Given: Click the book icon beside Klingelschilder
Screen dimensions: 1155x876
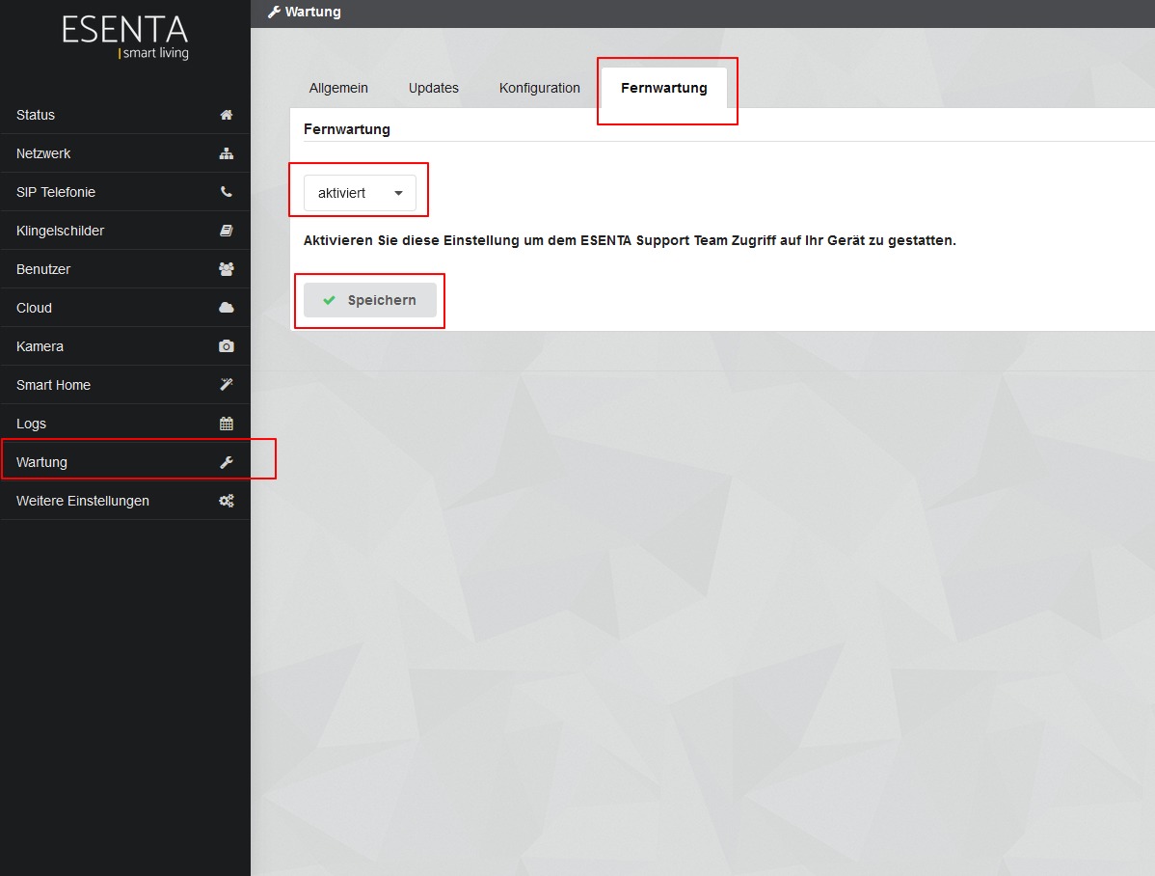Looking at the screenshot, I should coord(227,231).
